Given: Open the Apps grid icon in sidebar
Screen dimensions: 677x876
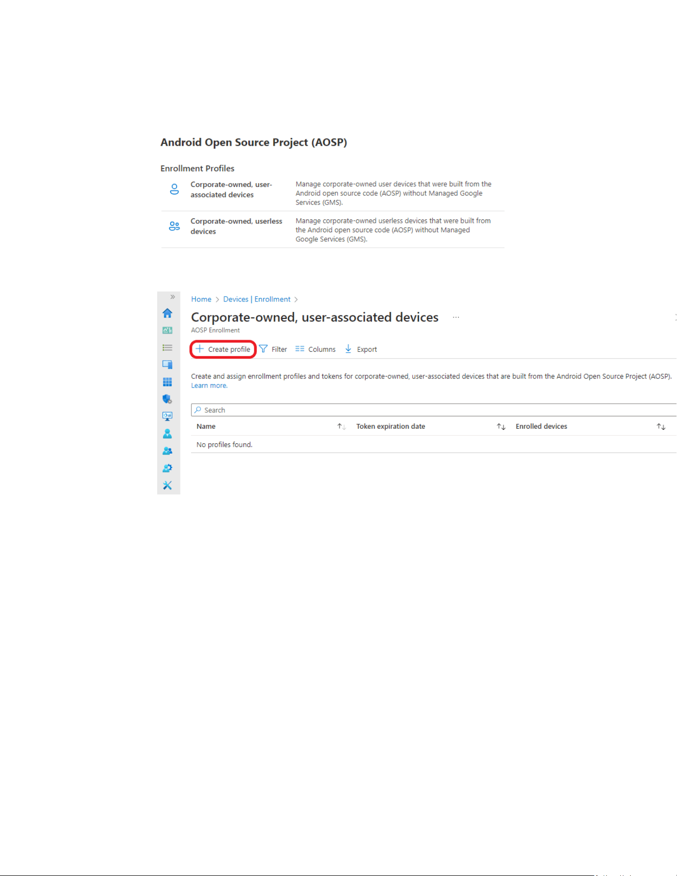Looking at the screenshot, I should 167,382.
